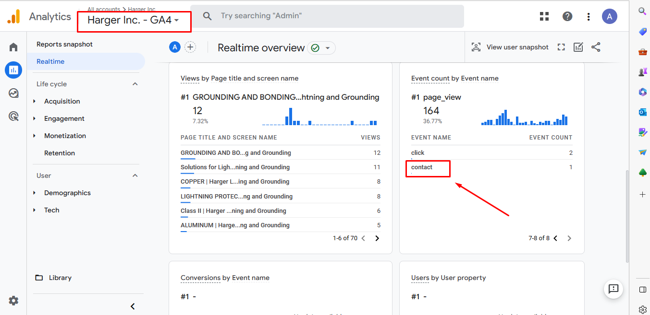650x315 pixels.
Task: Click View user snapshot
Action: coord(510,47)
